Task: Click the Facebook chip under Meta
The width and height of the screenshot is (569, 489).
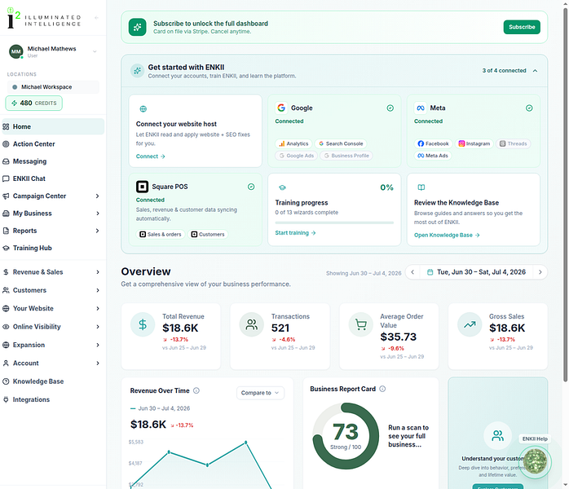Action: pos(434,143)
